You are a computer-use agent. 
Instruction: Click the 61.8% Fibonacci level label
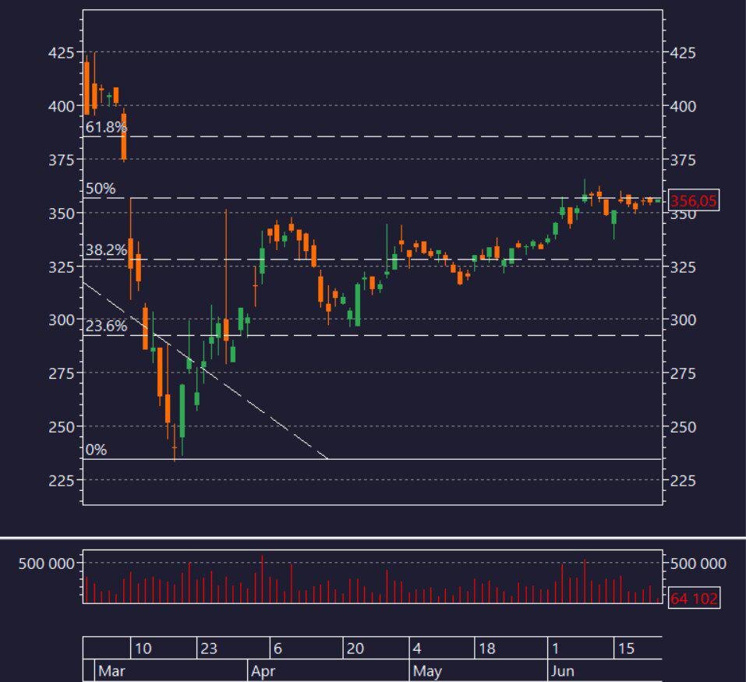pyautogui.click(x=106, y=127)
